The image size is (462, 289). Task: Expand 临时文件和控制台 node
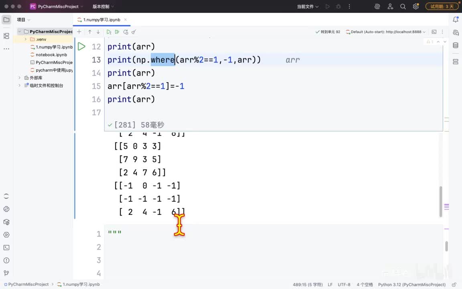coord(19,85)
